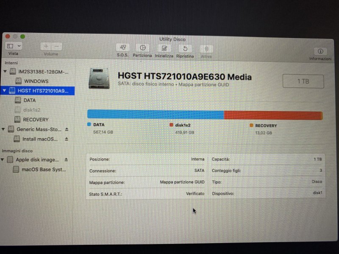Eject the Install macOS volume
The width and height of the screenshot is (339, 254).
click(67, 139)
